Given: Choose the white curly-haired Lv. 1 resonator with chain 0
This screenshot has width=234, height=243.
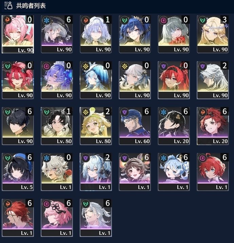Looking at the screenshot, I should [x=57, y=172].
